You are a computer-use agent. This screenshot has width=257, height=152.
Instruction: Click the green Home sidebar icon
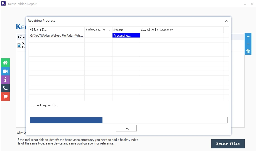(x=5, y=63)
